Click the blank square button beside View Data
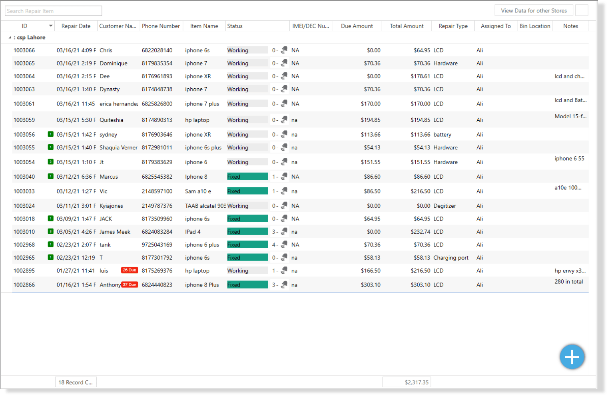This screenshot has width=608, height=396. pos(581,11)
